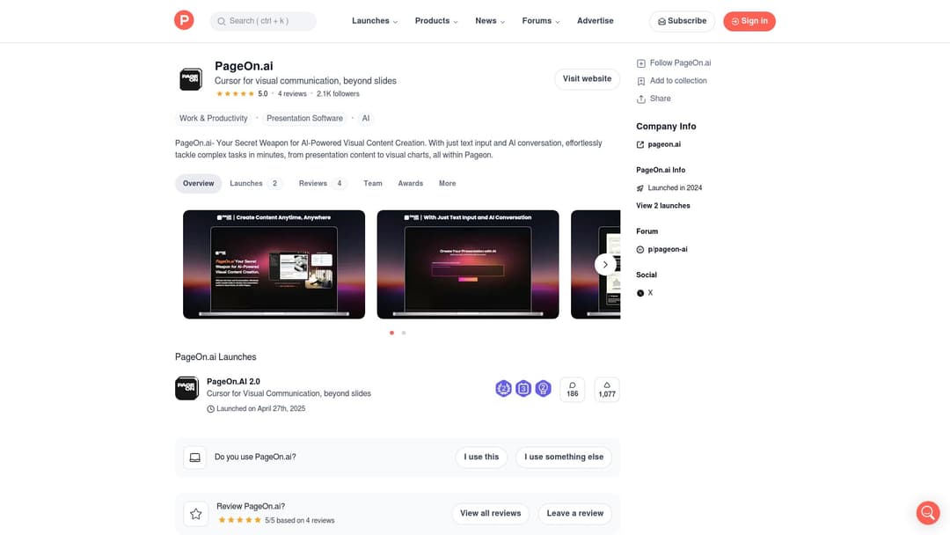The width and height of the screenshot is (950, 535).
Task: Click the Visit website button
Action: tap(587, 79)
